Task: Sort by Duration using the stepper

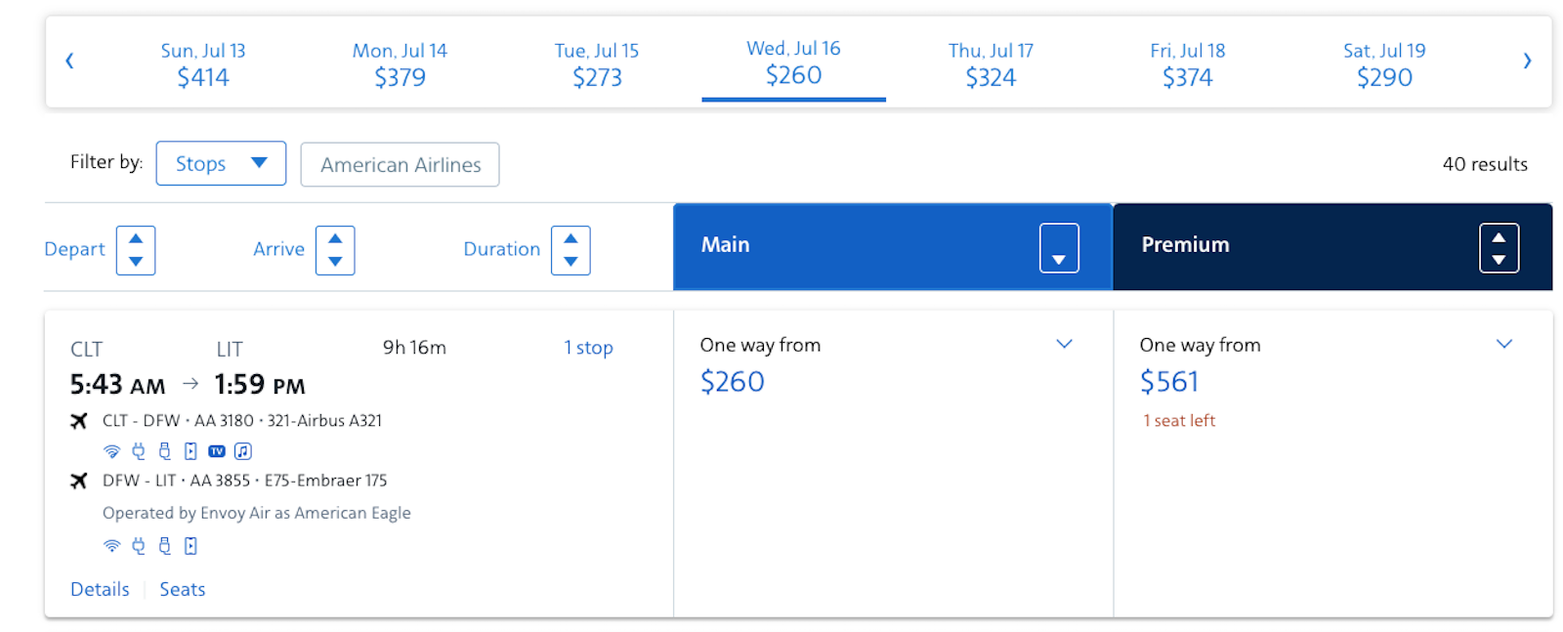Action: (x=570, y=250)
